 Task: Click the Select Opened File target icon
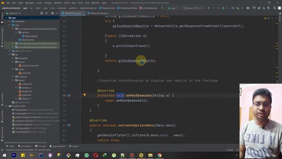[41, 13]
